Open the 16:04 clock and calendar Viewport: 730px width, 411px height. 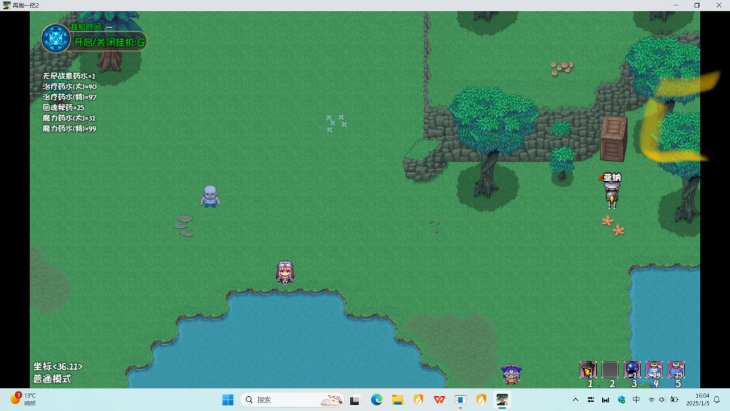point(698,400)
